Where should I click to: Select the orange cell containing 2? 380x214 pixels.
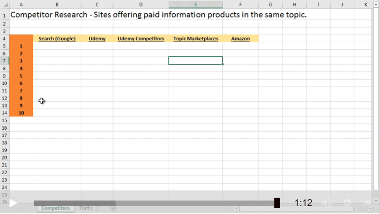(x=21, y=53)
